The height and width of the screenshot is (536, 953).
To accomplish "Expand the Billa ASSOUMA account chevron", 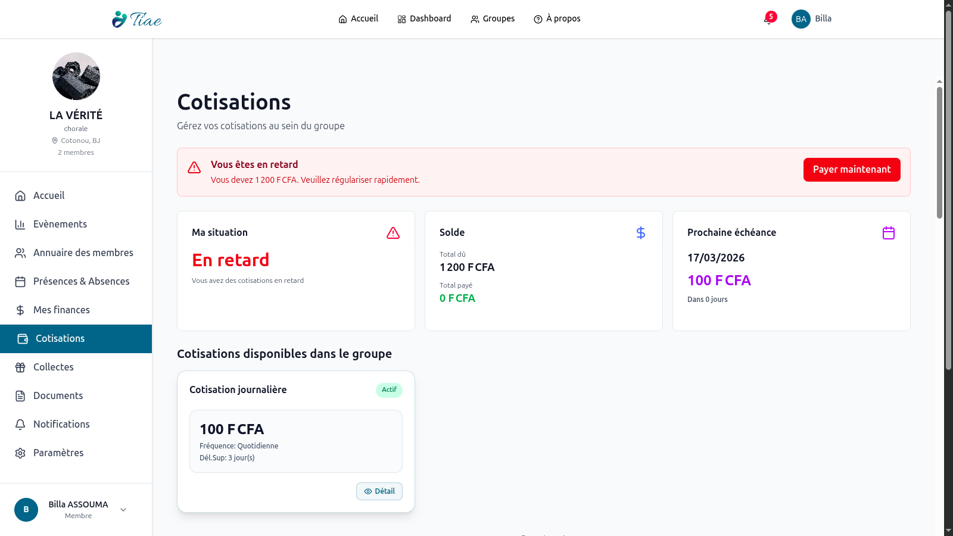I will (x=123, y=510).
